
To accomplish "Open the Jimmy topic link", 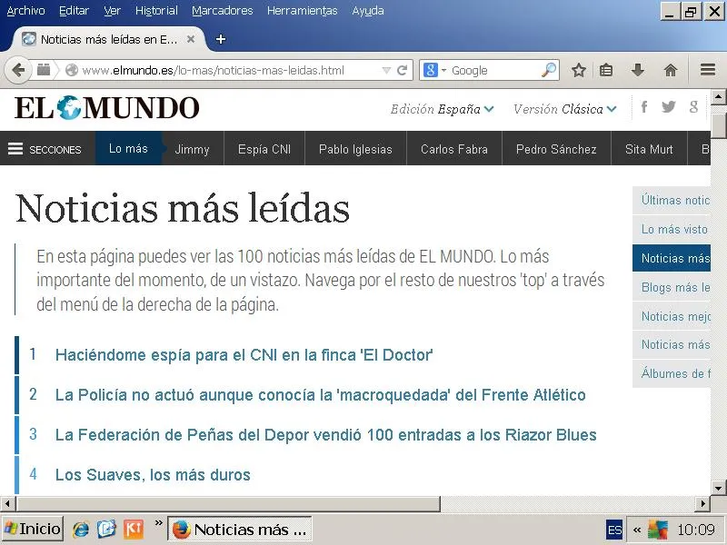I will coord(193,149).
